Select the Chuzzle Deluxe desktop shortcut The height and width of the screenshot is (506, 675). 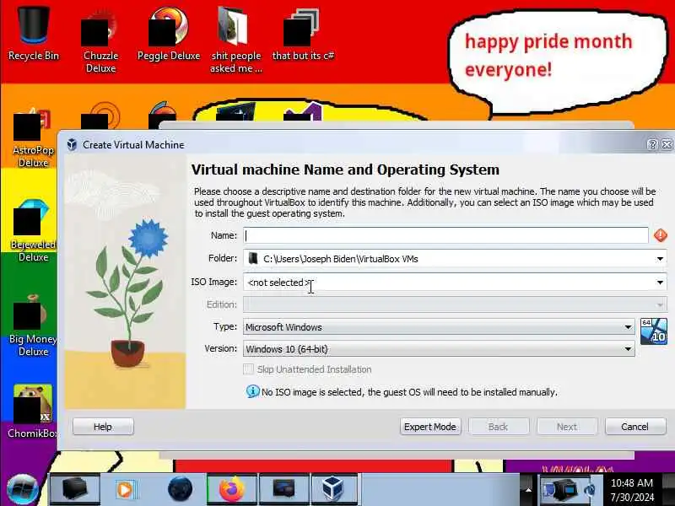point(100,40)
